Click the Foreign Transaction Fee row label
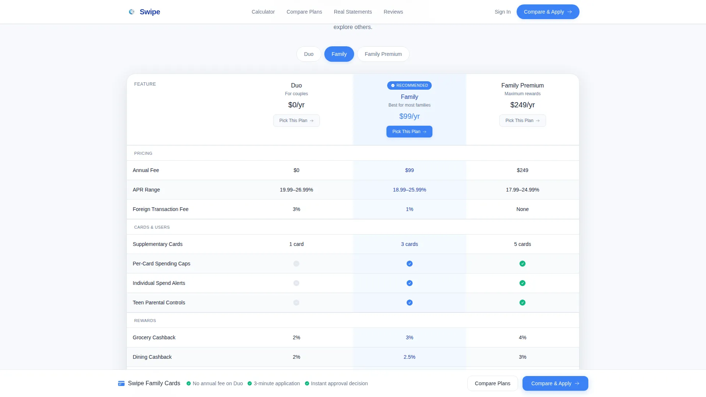Image resolution: width=706 pixels, height=397 pixels. coord(160,209)
